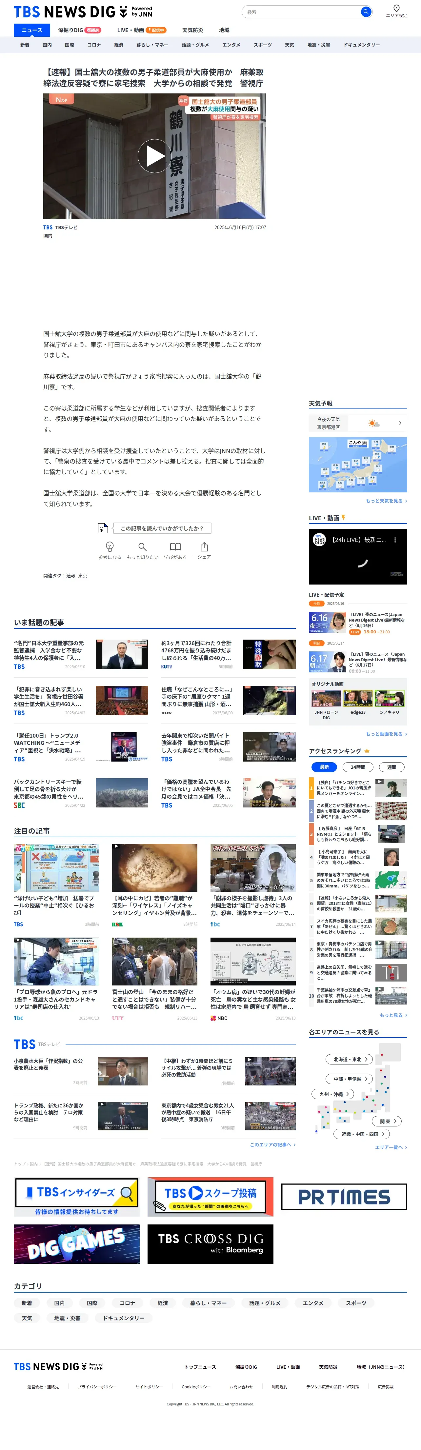Open 地震・災害 in the top sub-navigation bar
Screen dimensions: 421x1450
[x=319, y=45]
